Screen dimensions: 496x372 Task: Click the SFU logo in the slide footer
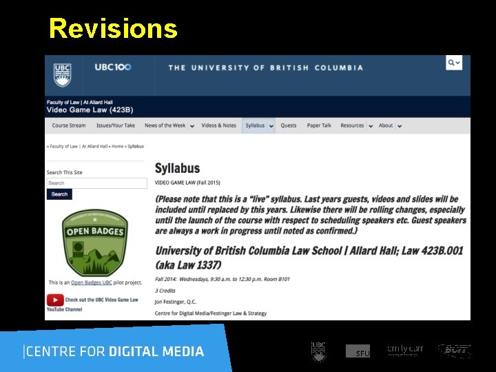pyautogui.click(x=358, y=351)
